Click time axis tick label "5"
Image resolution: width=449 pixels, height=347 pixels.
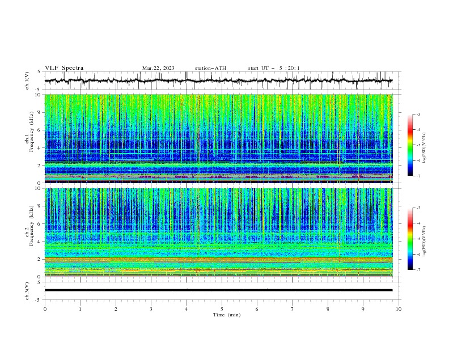pyautogui.click(x=222, y=309)
